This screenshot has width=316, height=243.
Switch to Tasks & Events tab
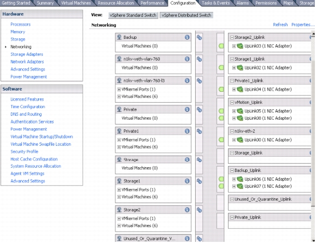(x=215, y=3)
